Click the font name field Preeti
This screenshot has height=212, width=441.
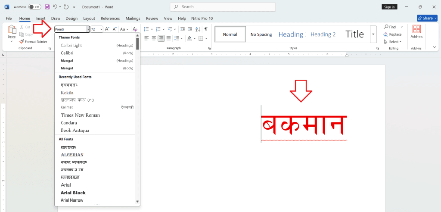click(x=70, y=29)
